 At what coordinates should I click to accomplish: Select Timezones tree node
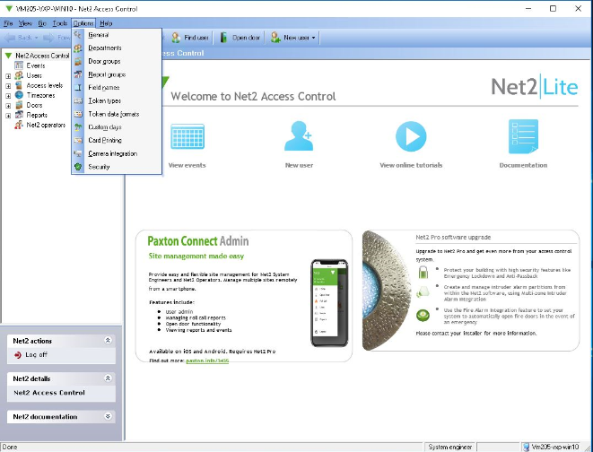(40, 95)
